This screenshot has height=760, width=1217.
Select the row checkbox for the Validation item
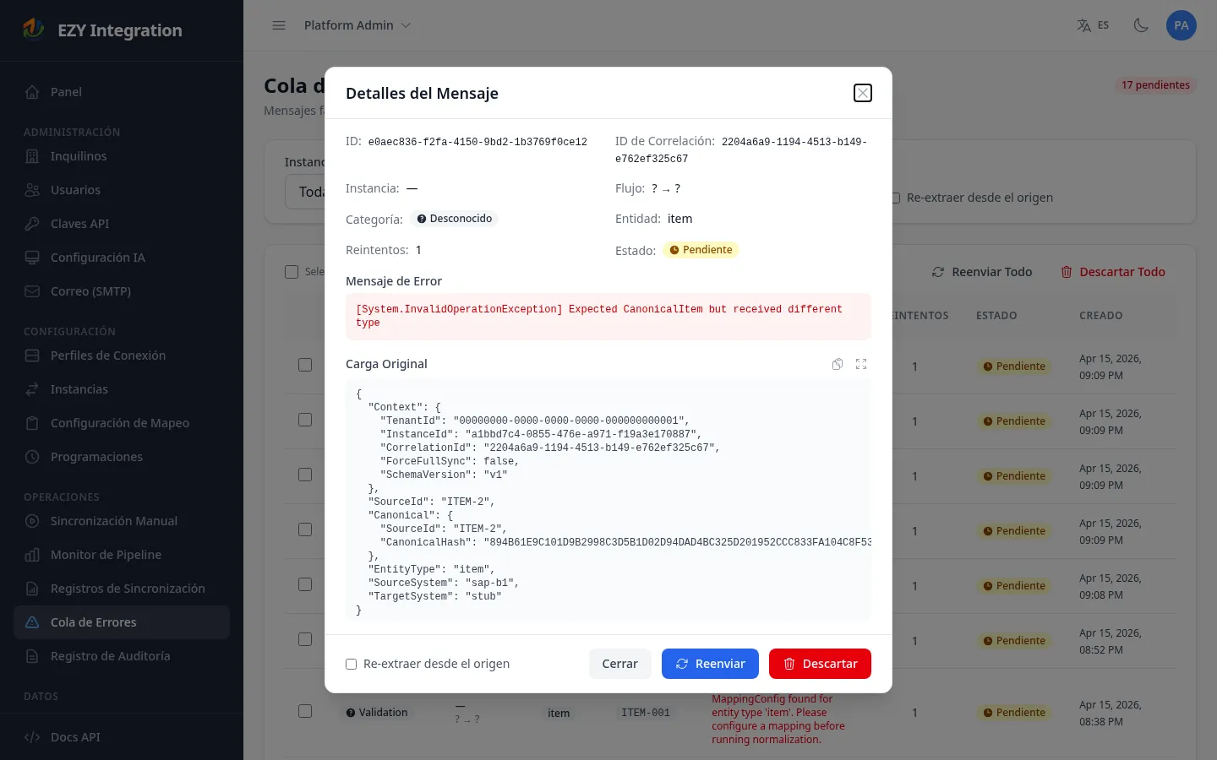(305, 711)
